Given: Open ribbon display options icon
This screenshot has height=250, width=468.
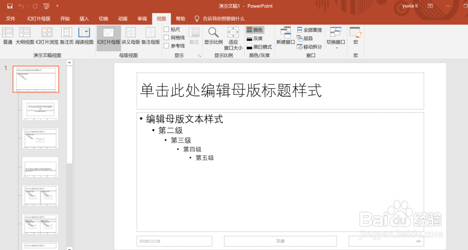Looking at the screenshot, I should [430, 6].
